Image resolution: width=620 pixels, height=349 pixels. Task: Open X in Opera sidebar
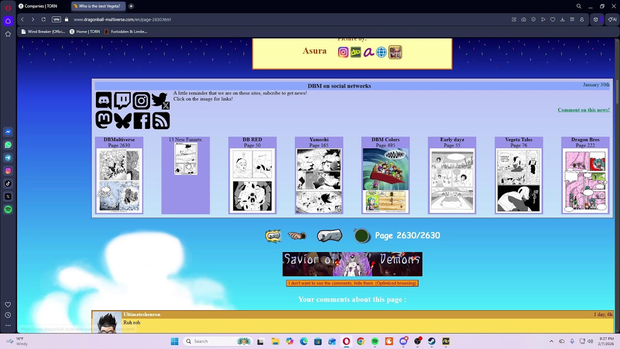point(8,196)
